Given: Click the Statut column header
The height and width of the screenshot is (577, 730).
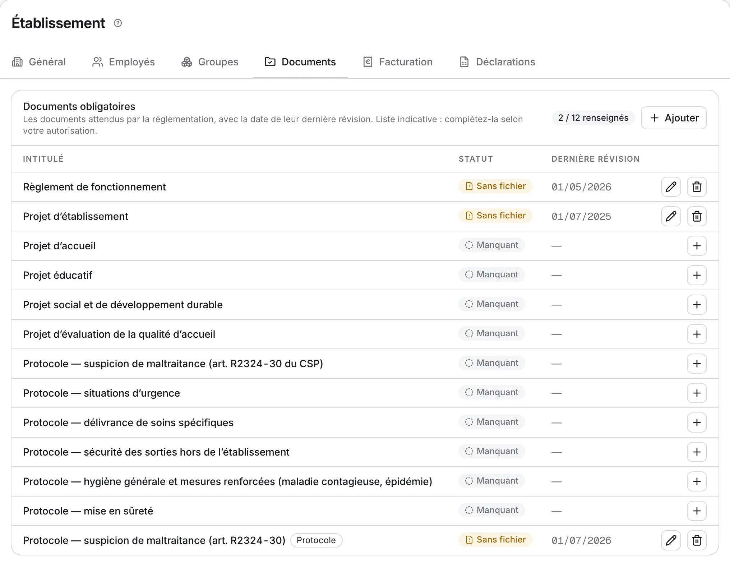Looking at the screenshot, I should pos(476,159).
